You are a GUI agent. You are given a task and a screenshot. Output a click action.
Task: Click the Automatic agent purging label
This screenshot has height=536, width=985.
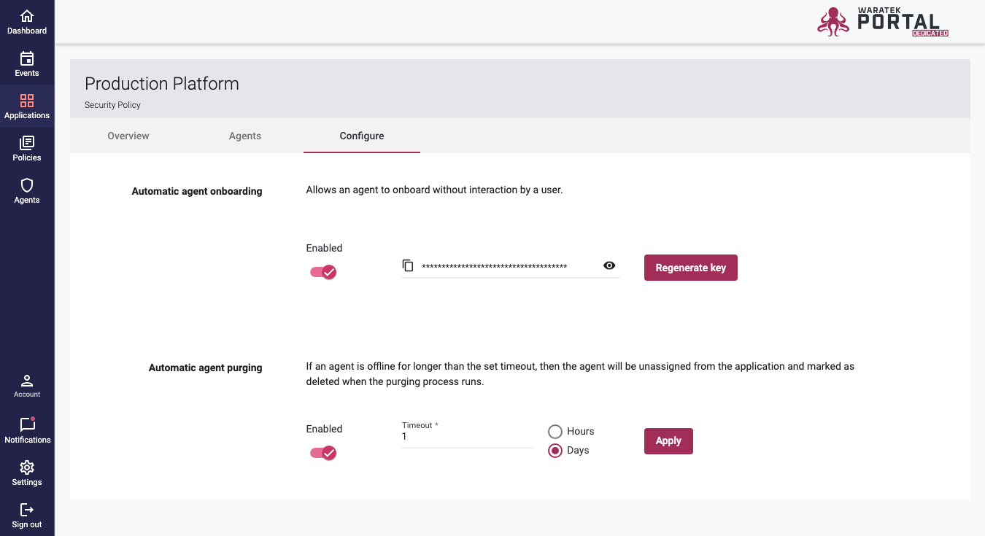206,368
